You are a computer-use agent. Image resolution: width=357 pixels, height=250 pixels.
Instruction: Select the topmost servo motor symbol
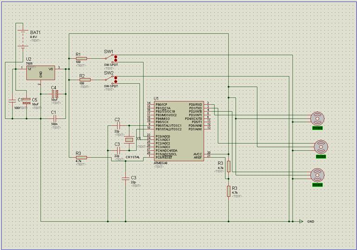pos(317,118)
